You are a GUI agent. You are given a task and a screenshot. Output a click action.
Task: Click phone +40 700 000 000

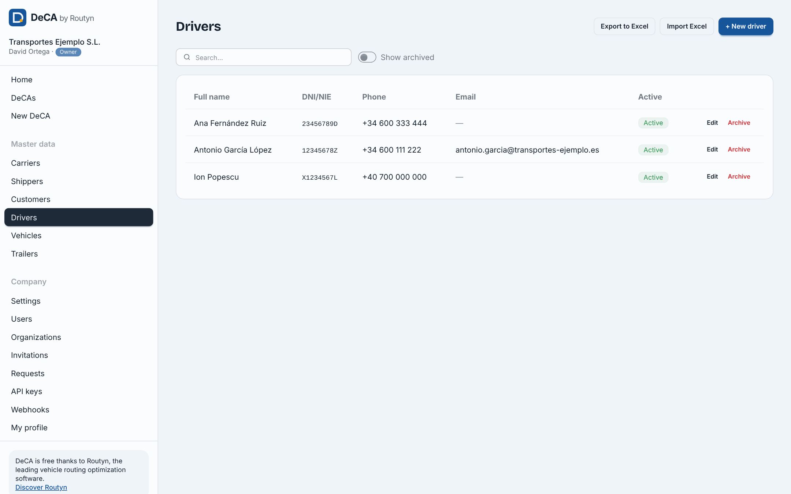point(394,177)
